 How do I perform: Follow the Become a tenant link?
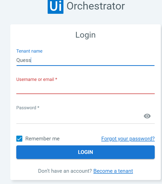point(113,171)
